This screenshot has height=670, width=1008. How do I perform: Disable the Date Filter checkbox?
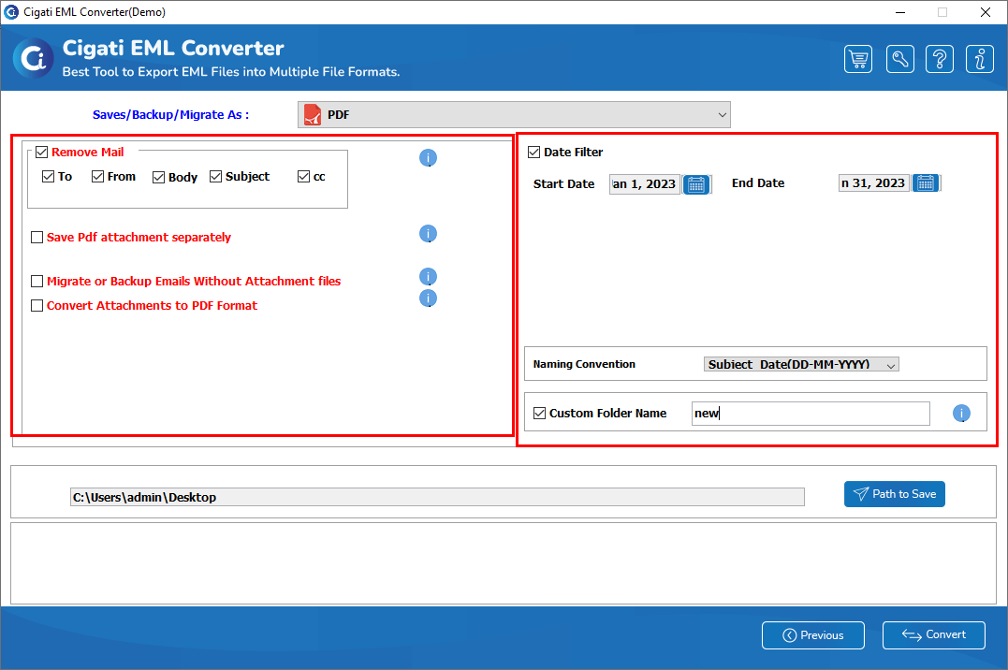coord(533,153)
